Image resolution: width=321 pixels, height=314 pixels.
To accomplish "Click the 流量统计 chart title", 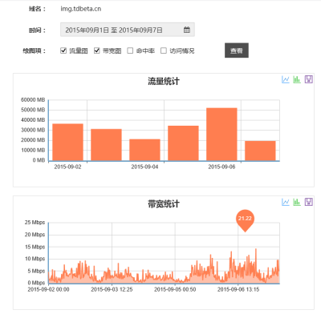I will click(x=164, y=81).
